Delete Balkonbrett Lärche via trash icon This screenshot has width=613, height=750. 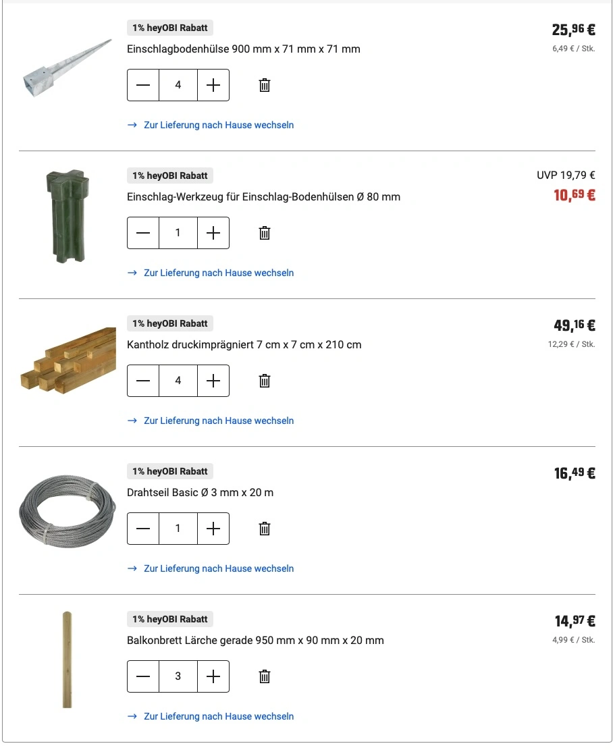click(x=264, y=676)
